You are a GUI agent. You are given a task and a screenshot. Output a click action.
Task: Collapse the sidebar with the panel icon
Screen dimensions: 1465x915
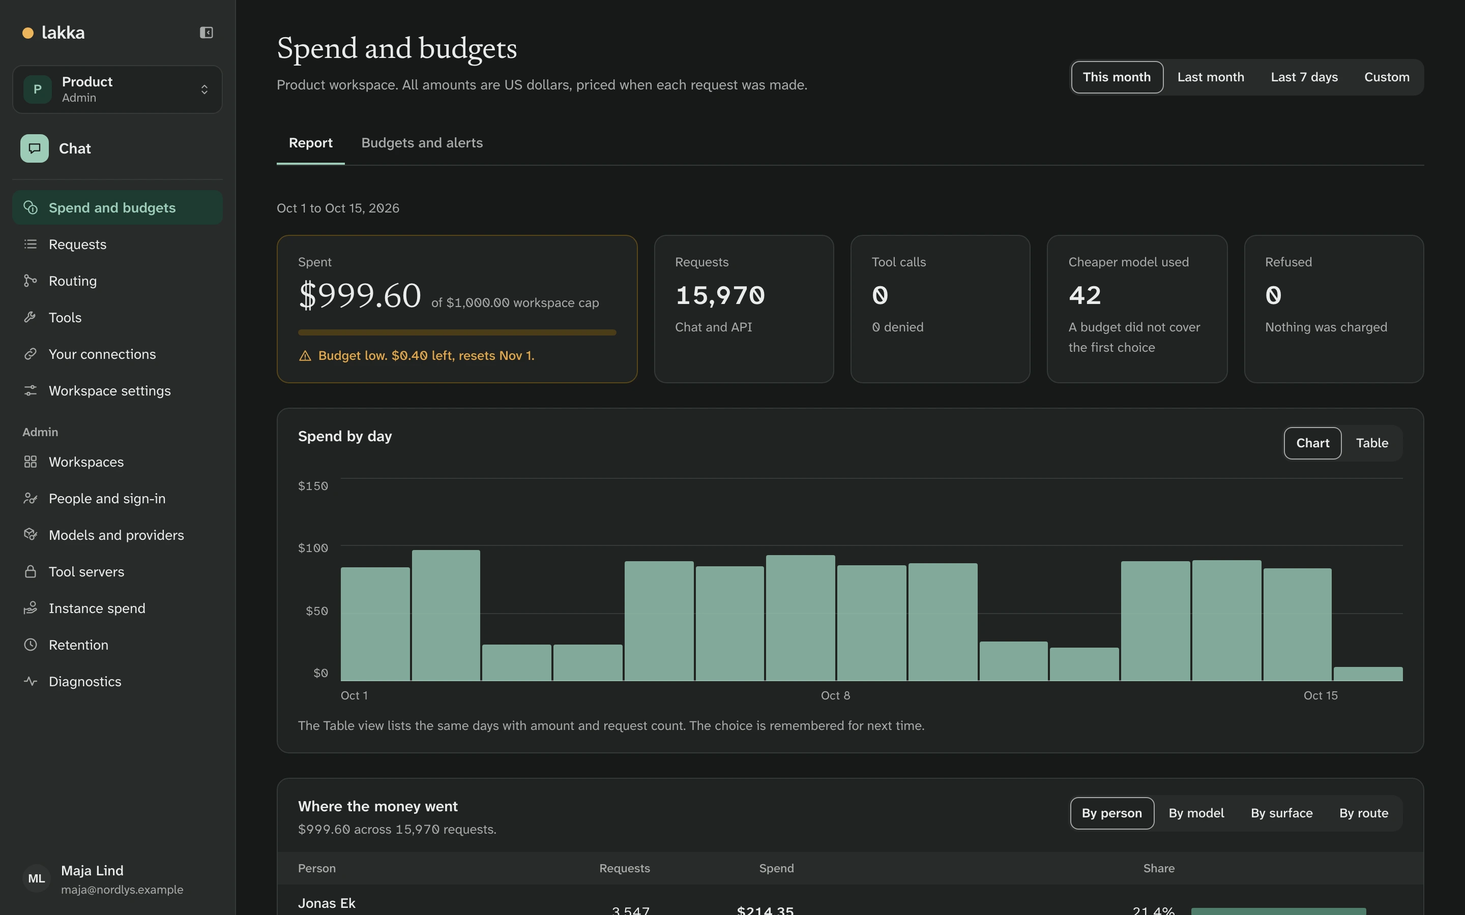tap(207, 33)
